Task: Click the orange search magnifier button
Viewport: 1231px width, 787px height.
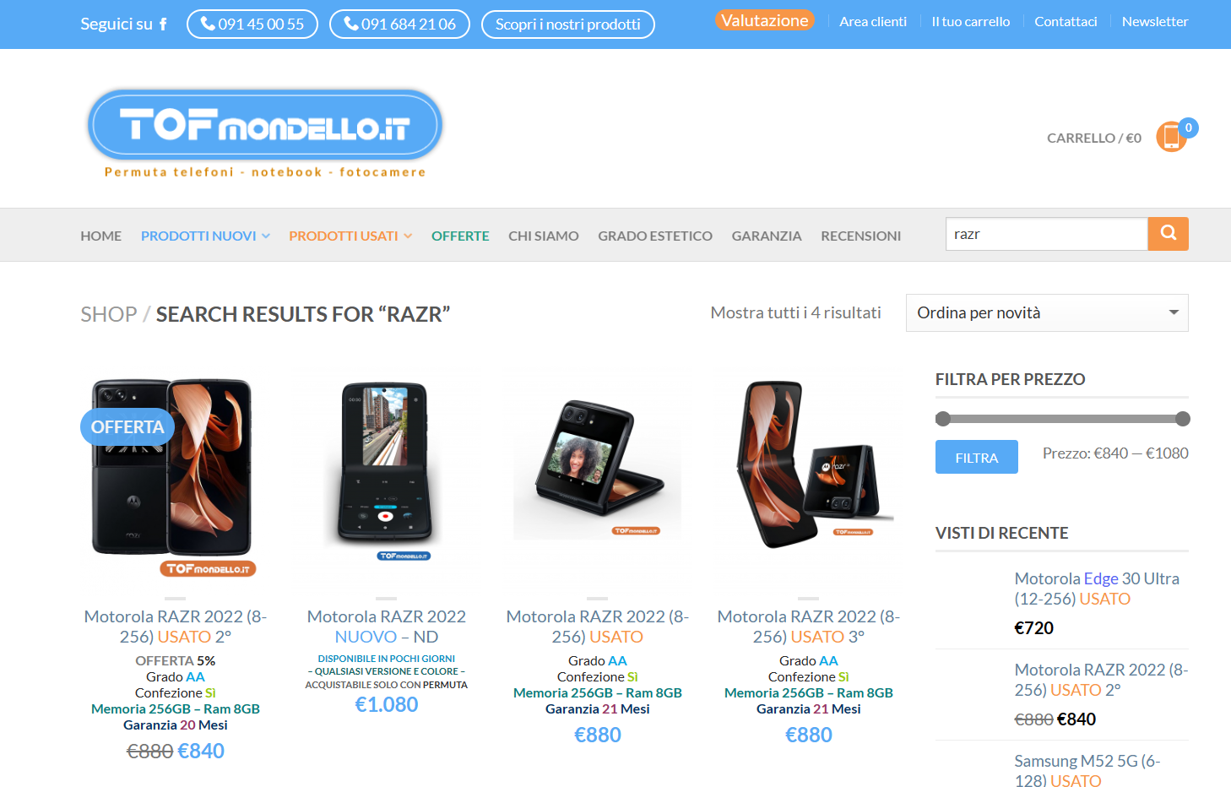Action: (1168, 234)
